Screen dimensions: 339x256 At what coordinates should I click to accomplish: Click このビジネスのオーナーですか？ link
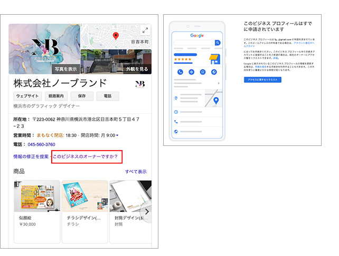tap(85, 156)
